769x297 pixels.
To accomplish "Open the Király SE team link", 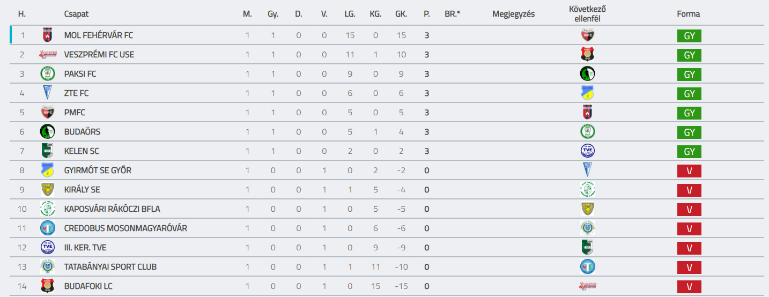I will pos(82,190).
